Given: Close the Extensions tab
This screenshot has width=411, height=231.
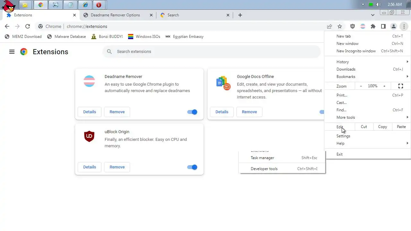Looking at the screenshot, I should click(x=74, y=15).
